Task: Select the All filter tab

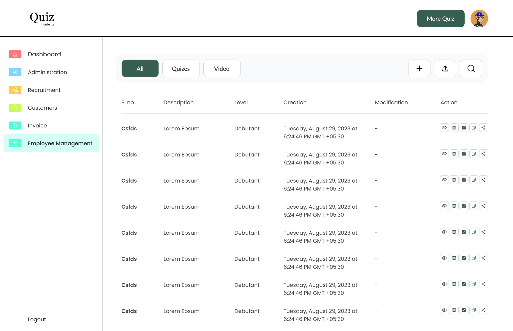Action: (x=140, y=68)
